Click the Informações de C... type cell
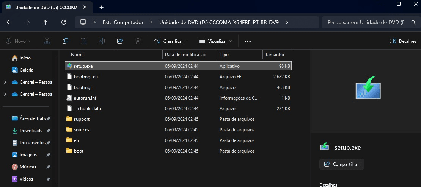 click(239, 98)
